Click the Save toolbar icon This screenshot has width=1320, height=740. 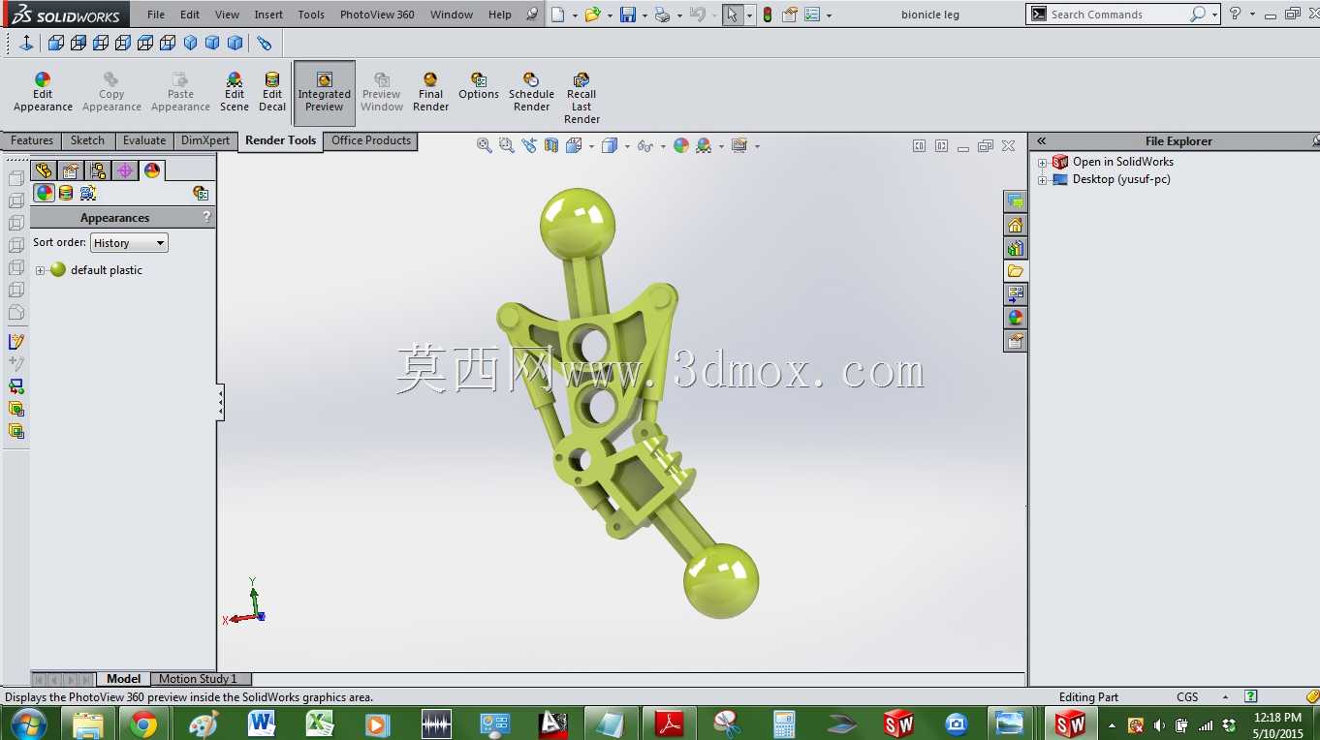[627, 15]
